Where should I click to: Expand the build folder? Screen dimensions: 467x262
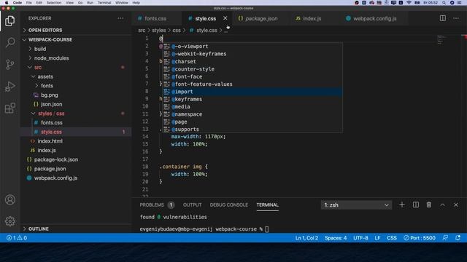tap(76, 49)
